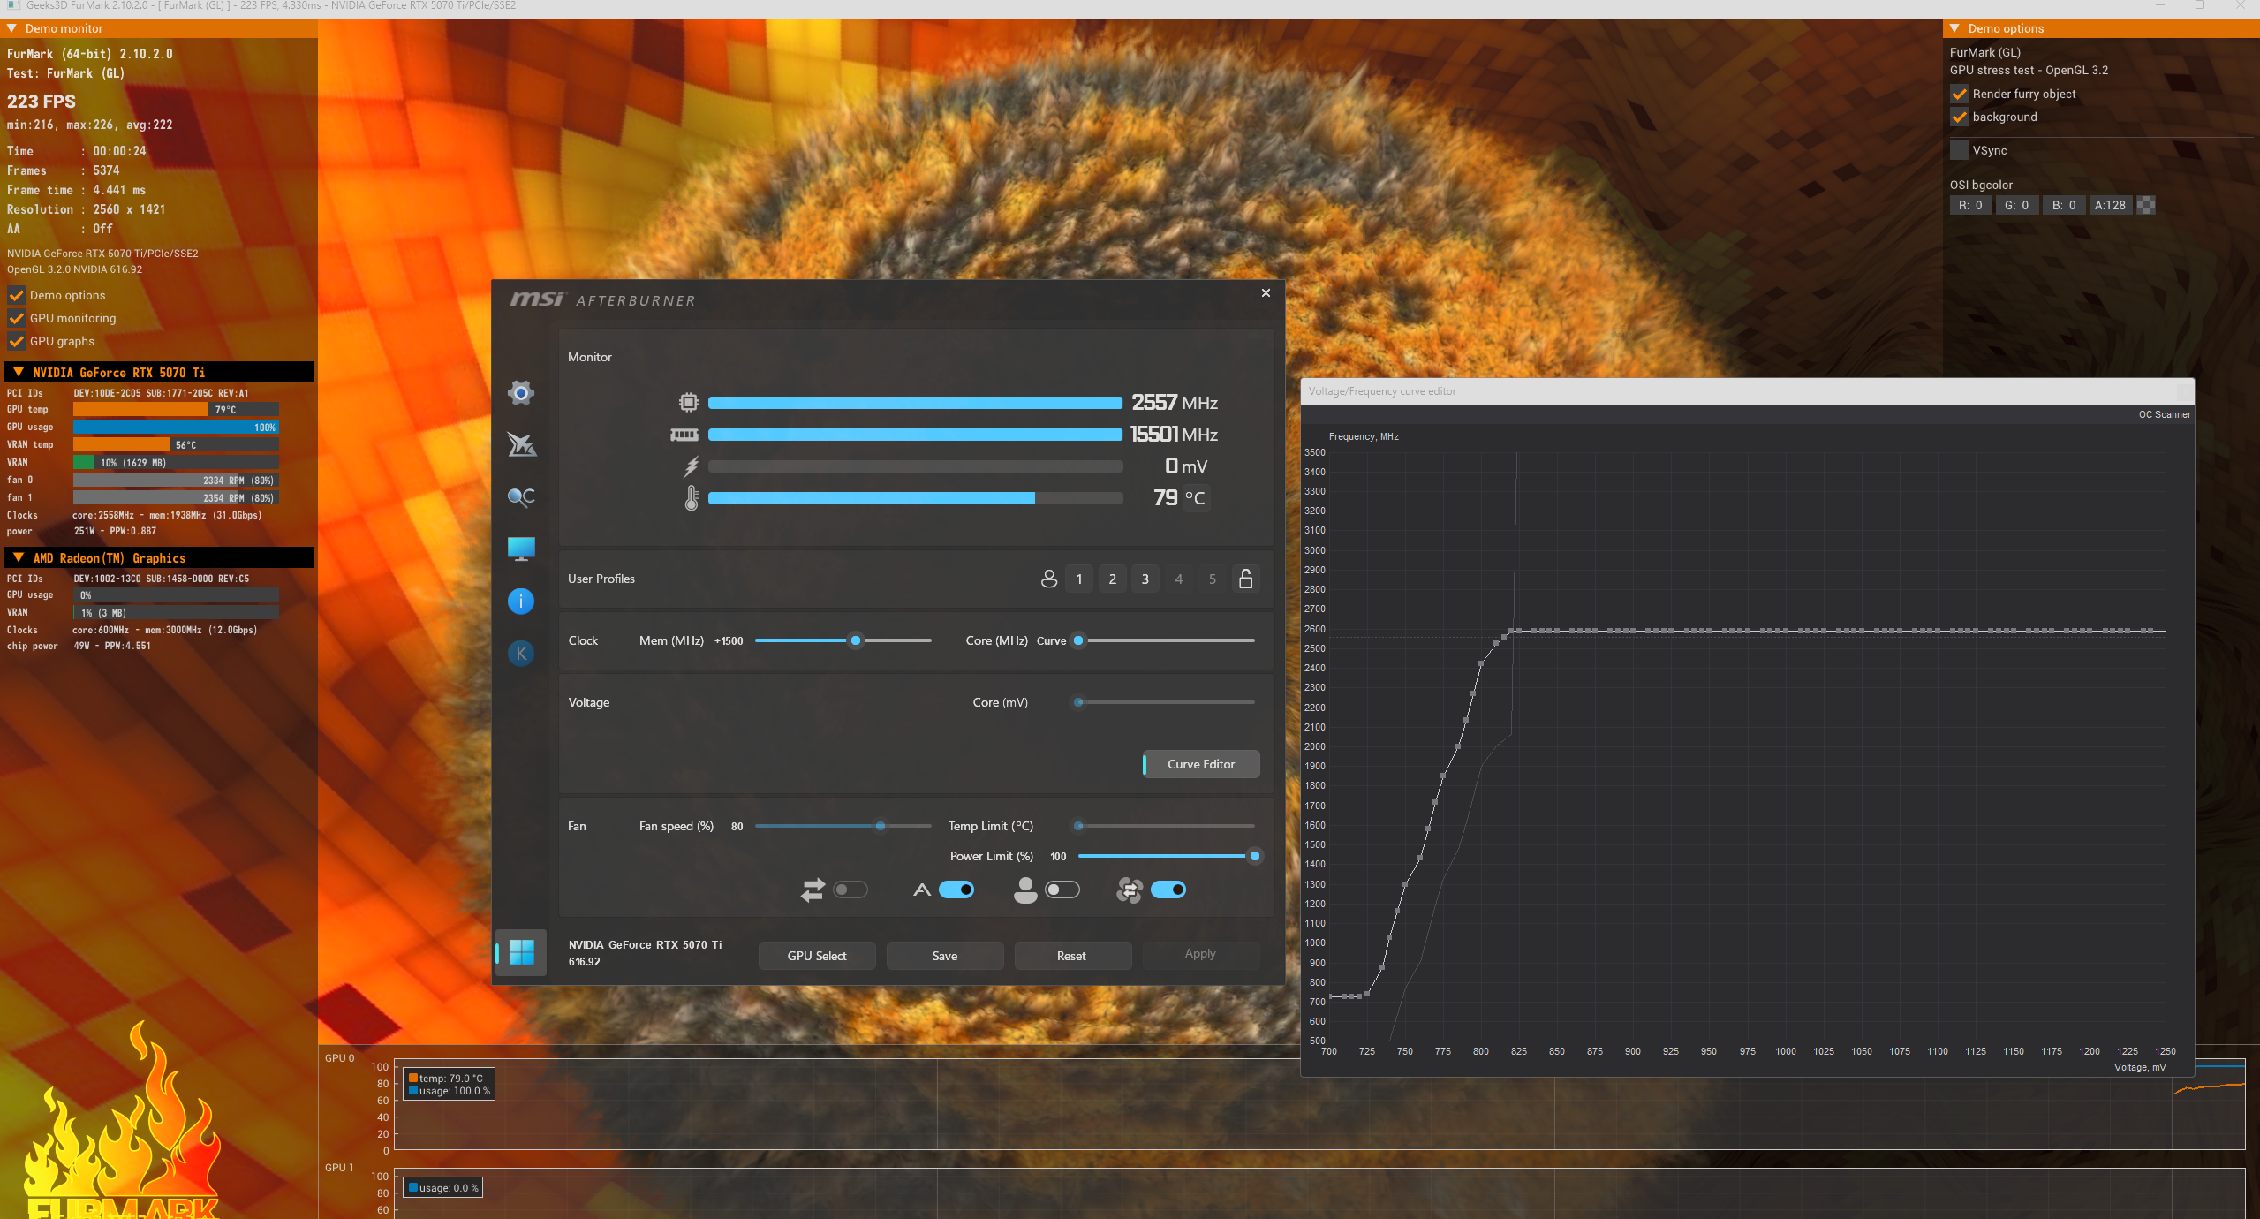Click the GPU 0 temp/usage graph legend

pos(450,1084)
